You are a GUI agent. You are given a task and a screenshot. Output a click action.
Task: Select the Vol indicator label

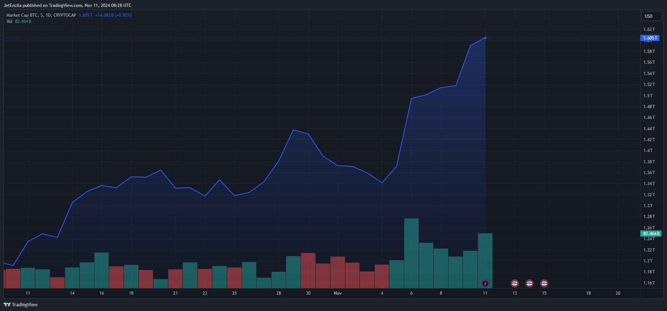tap(9, 21)
